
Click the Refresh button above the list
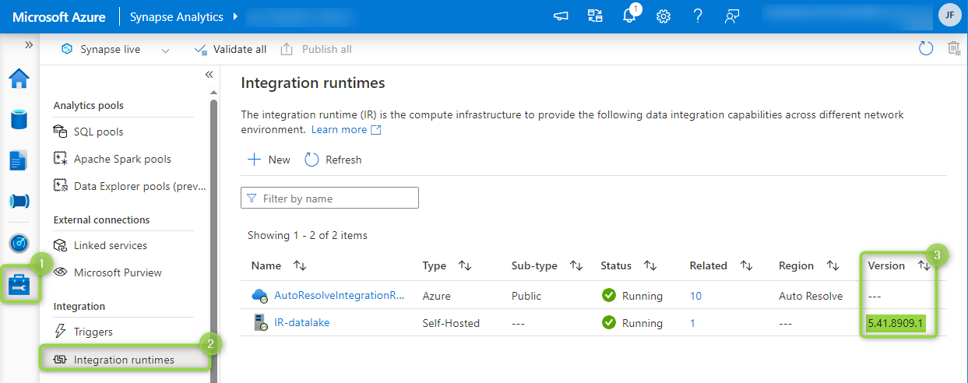(x=333, y=160)
